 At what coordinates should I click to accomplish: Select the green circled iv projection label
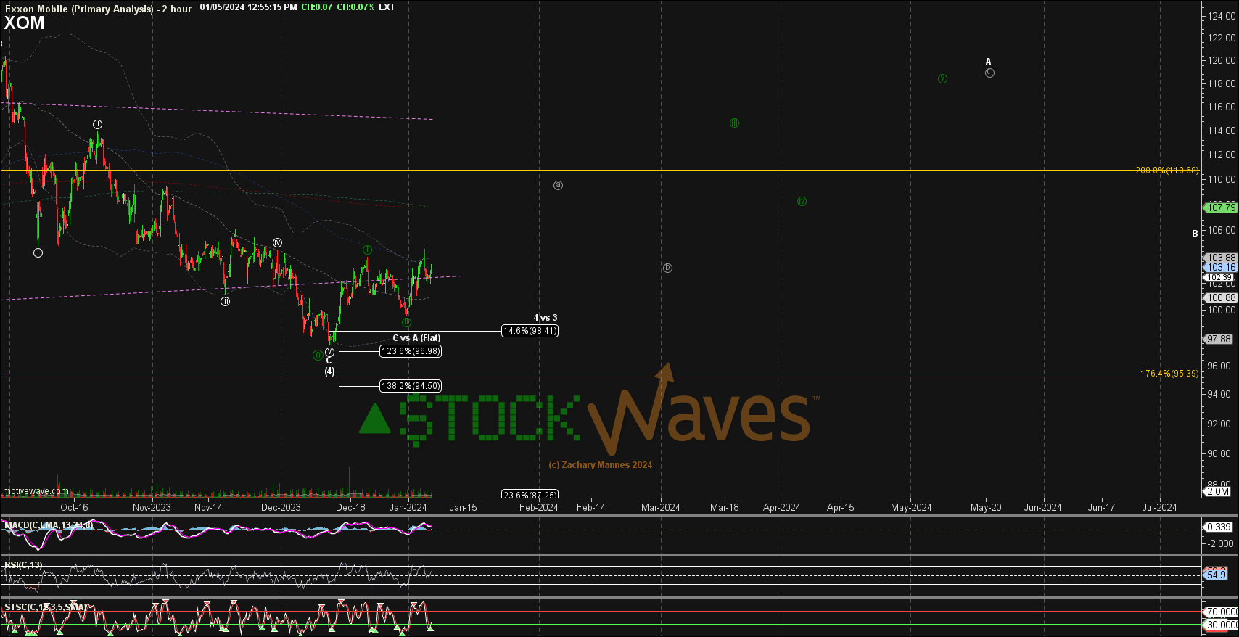pyautogui.click(x=802, y=202)
